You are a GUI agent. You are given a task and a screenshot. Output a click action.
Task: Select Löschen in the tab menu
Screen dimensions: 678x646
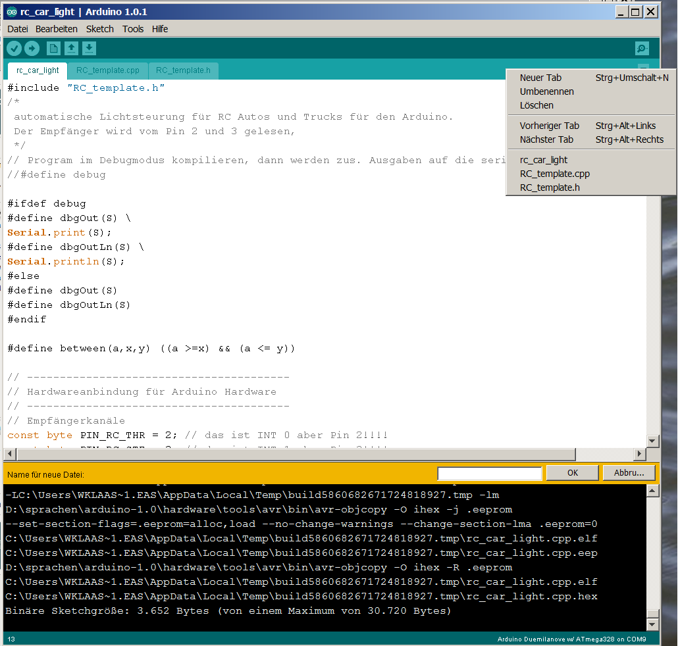[x=536, y=105]
